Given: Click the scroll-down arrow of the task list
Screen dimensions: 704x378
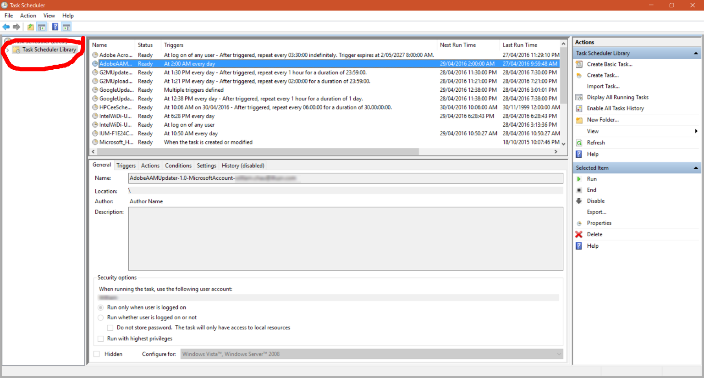Looking at the screenshot, I should click(563, 144).
